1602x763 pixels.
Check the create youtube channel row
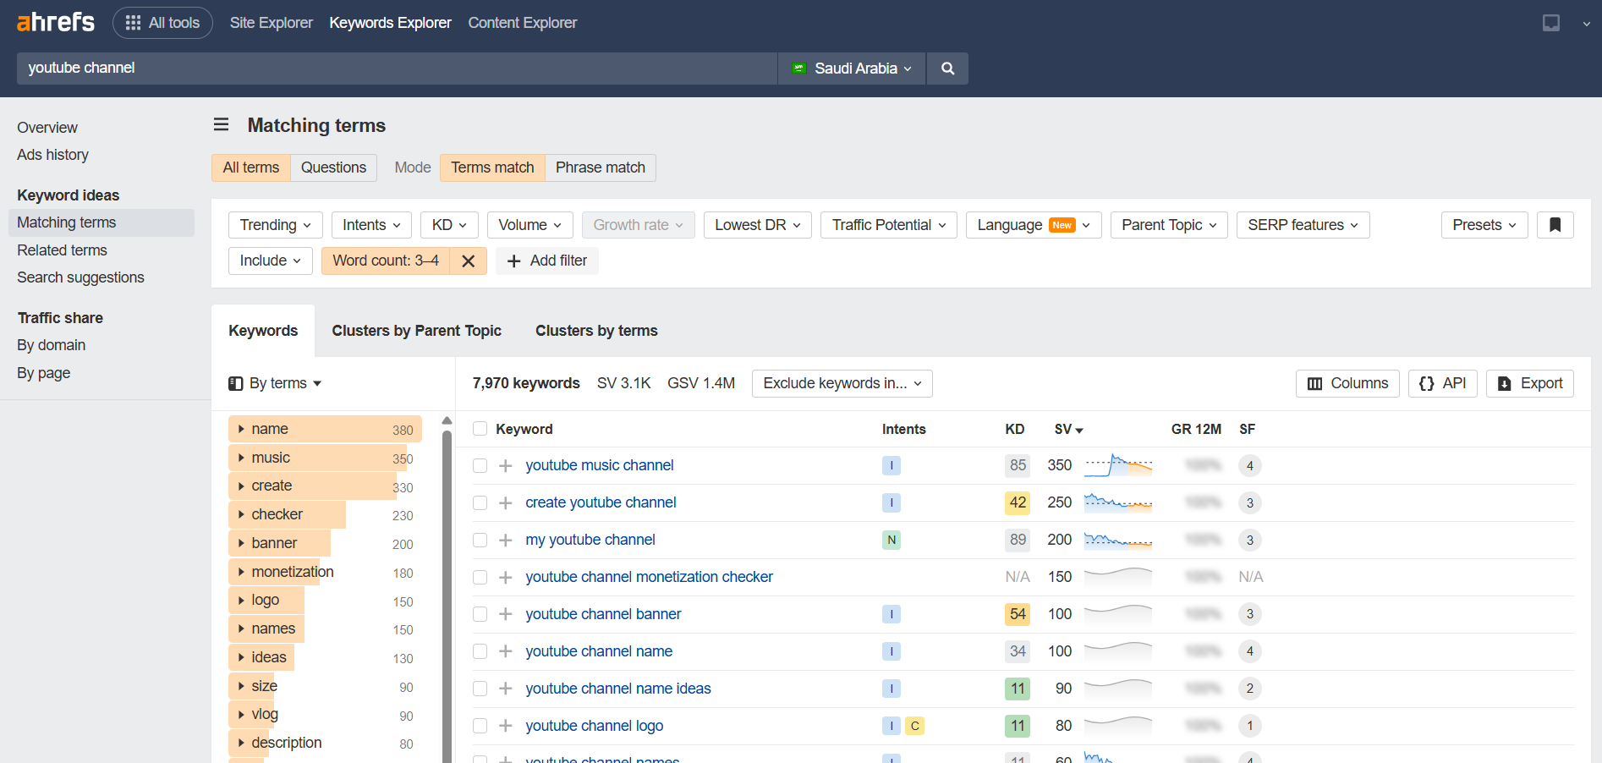(480, 503)
